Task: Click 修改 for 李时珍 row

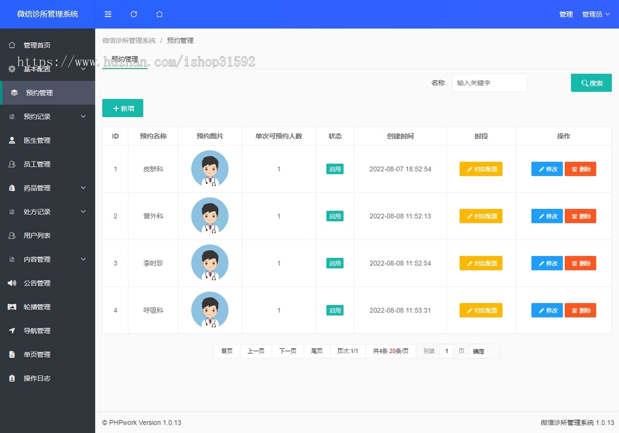Action: coord(547,263)
